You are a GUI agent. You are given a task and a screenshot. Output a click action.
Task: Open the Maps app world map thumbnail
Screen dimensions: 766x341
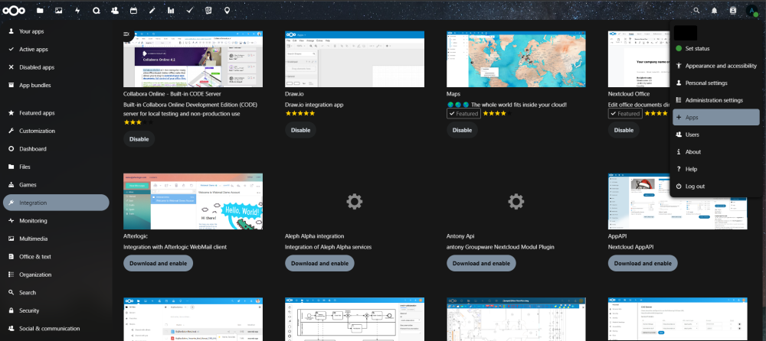(x=516, y=59)
